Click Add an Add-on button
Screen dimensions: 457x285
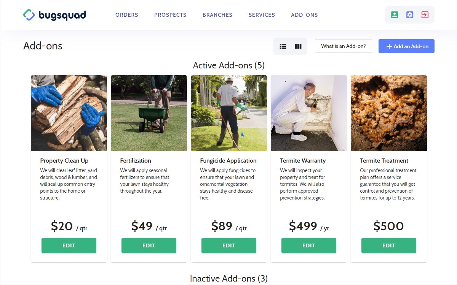coord(406,46)
